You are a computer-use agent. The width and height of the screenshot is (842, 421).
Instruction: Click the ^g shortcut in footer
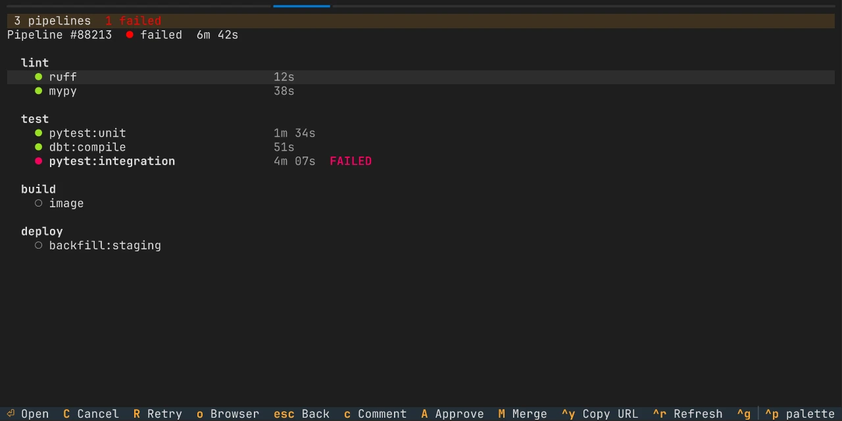pyautogui.click(x=744, y=414)
